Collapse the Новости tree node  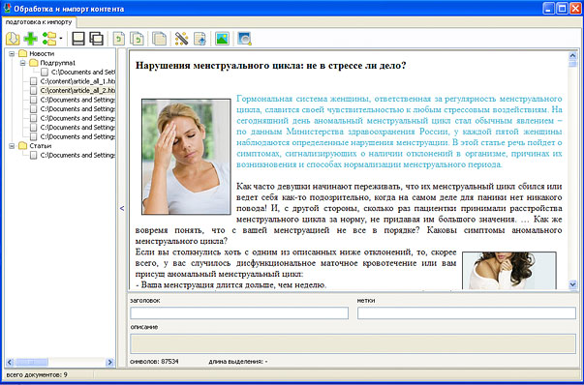(x=12, y=53)
